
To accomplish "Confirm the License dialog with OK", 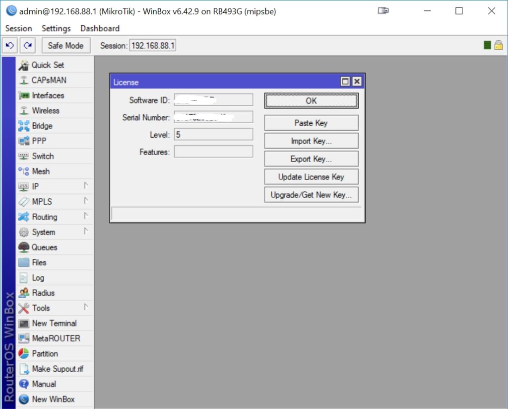I will 312,100.
